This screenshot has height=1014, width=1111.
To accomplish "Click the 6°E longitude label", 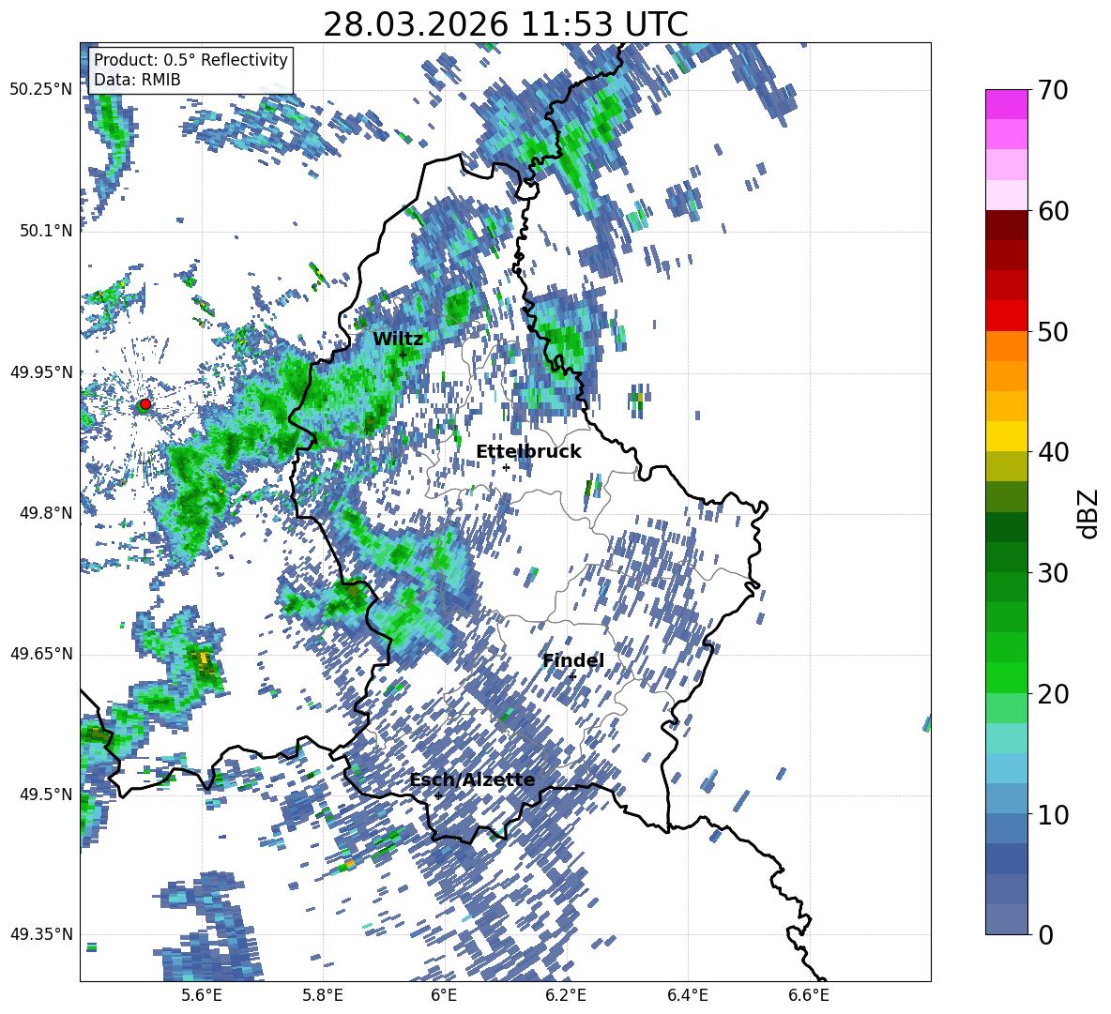I will pyautogui.click(x=444, y=995).
